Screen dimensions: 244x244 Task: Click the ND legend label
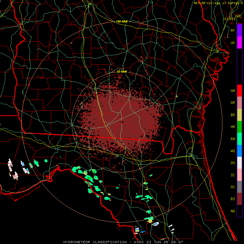pyautogui.click(x=233, y=211)
